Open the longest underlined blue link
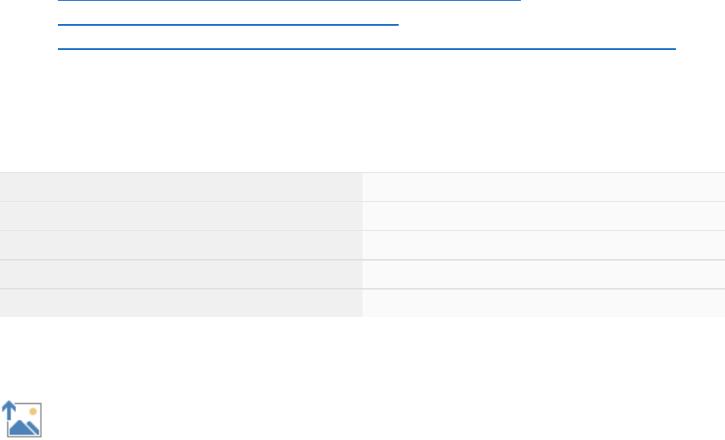 tap(367, 49)
